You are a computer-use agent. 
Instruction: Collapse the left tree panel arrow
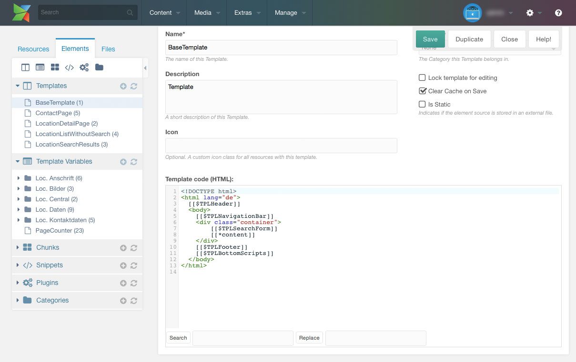click(145, 68)
